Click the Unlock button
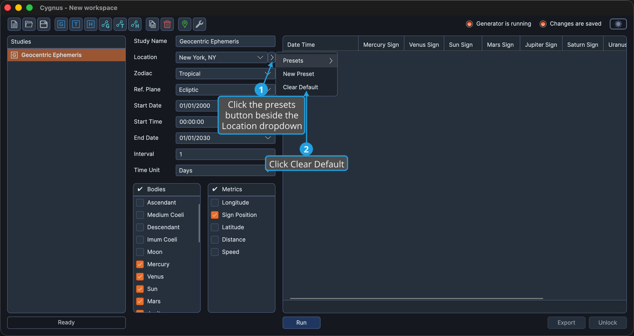634x336 pixels. click(607, 323)
